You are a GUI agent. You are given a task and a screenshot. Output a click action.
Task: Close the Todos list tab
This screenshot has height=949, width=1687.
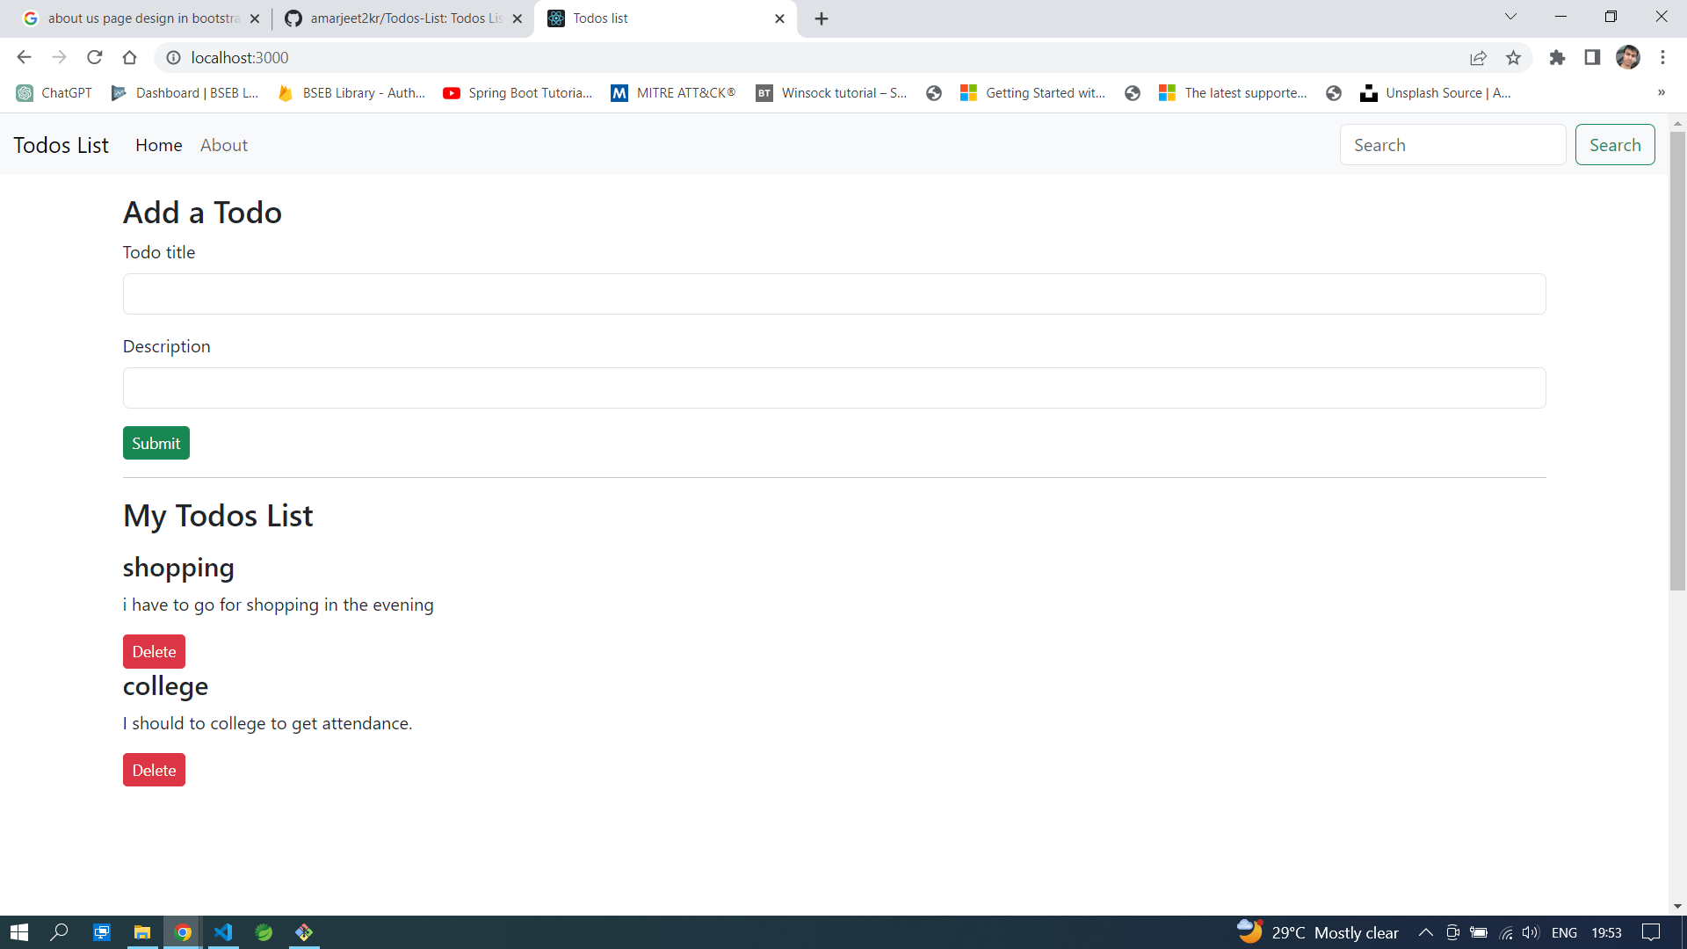[779, 18]
